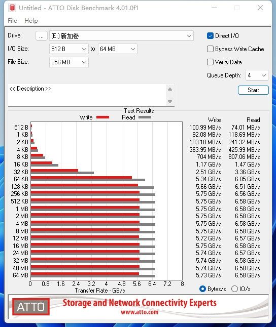Click the red Write legend swatch
This screenshot has height=327, width=276.
102,117
